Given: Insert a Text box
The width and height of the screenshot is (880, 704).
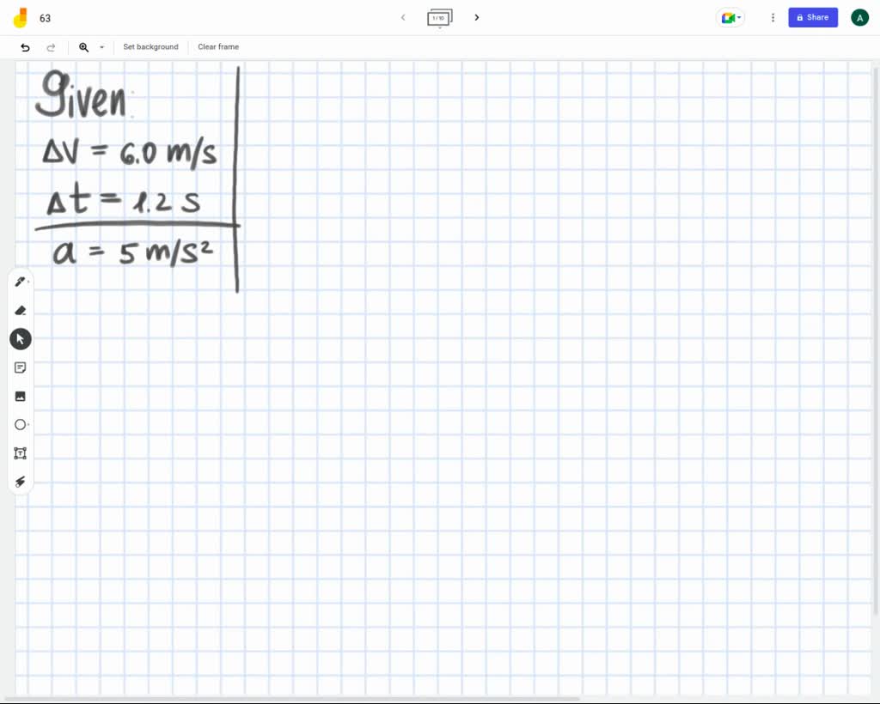Looking at the screenshot, I should (20, 452).
